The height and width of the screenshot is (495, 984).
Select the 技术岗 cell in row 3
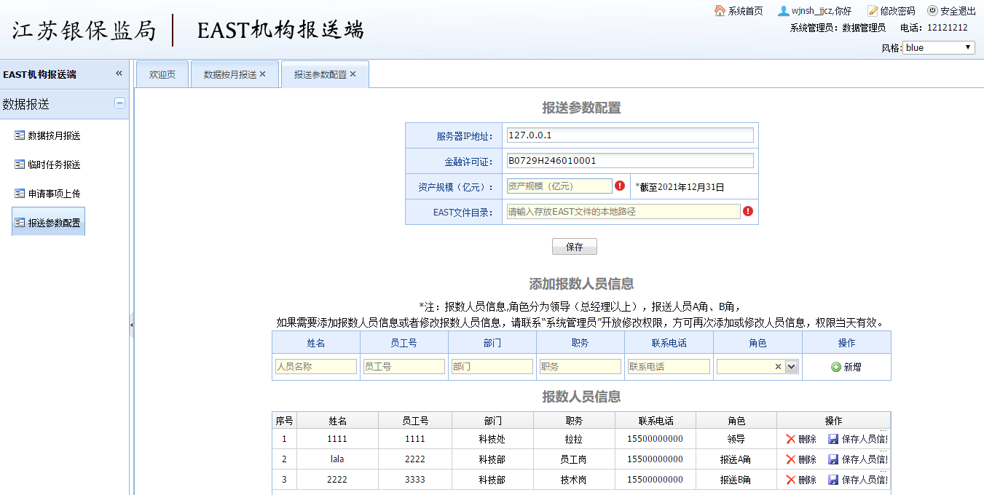[x=574, y=480]
